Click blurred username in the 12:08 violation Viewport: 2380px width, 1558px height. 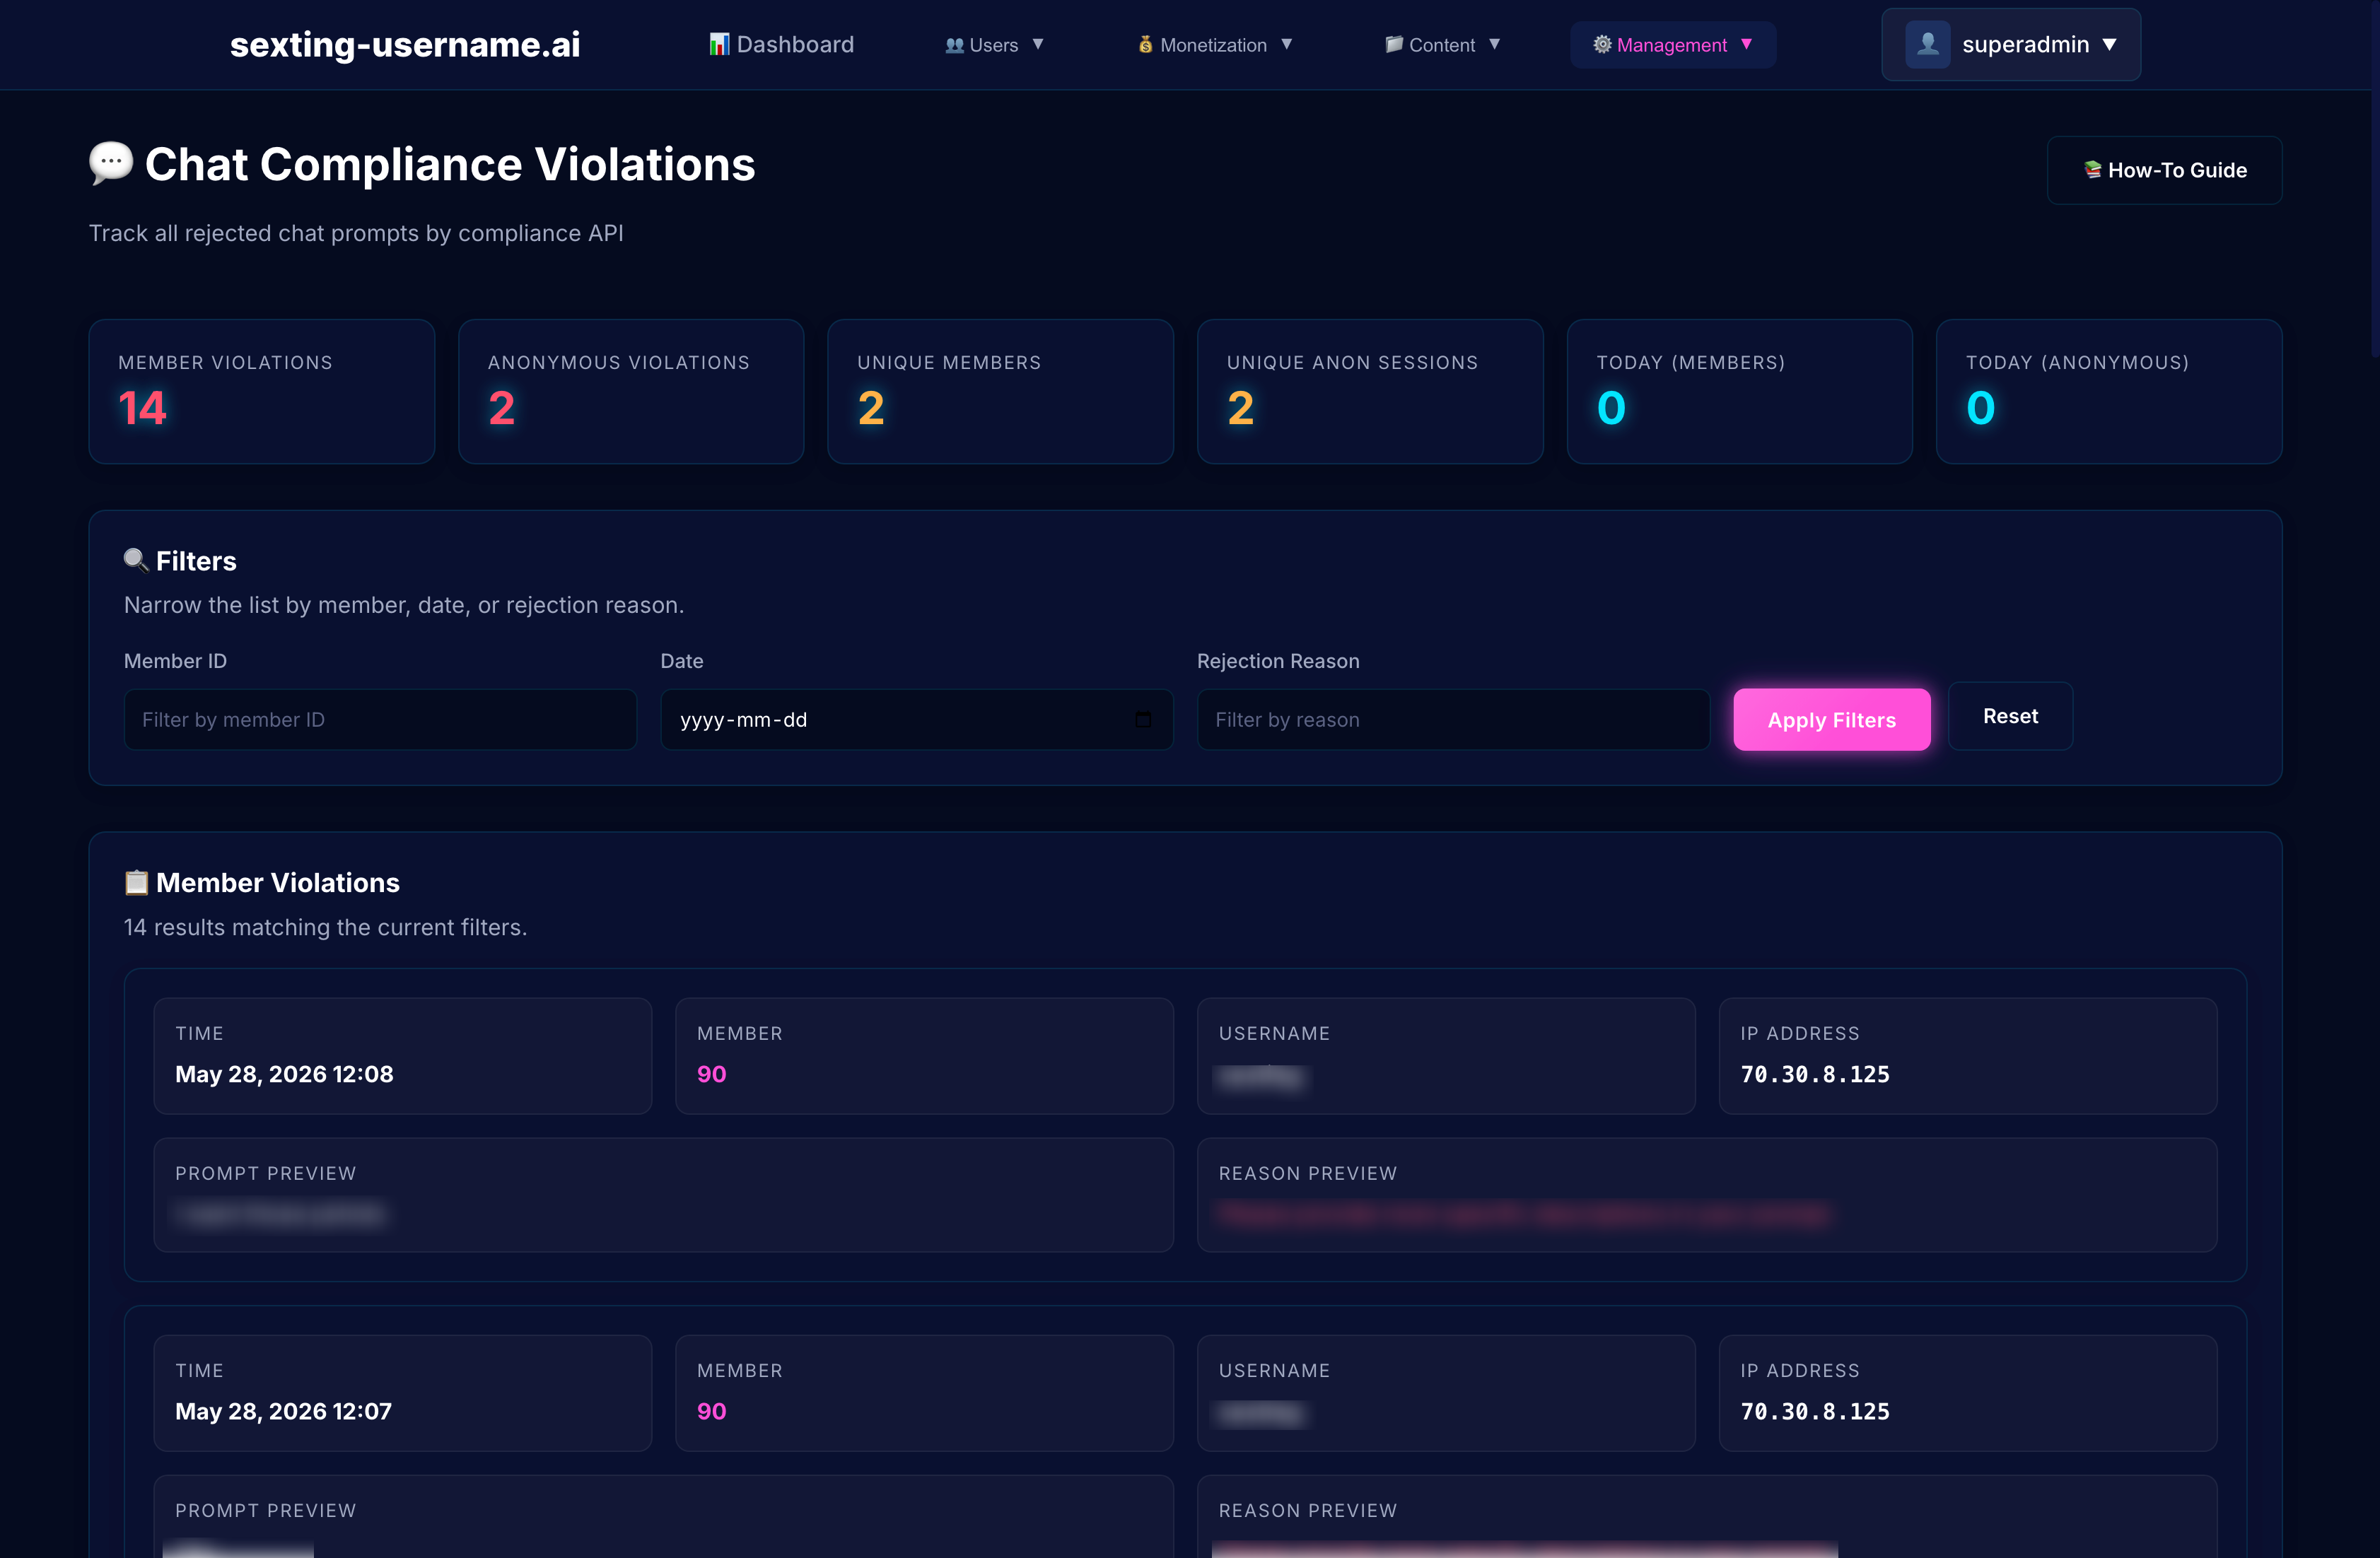(x=1262, y=1077)
